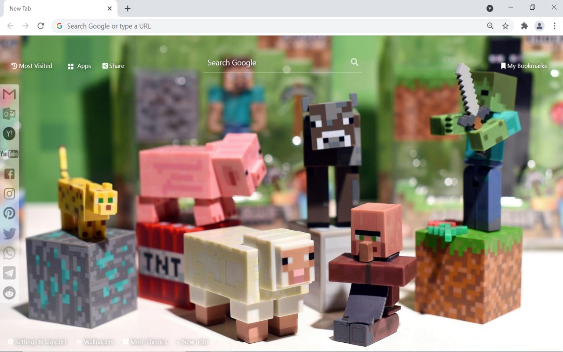
Task: Open Twitter shortcut in sidebar
Action: [9, 233]
